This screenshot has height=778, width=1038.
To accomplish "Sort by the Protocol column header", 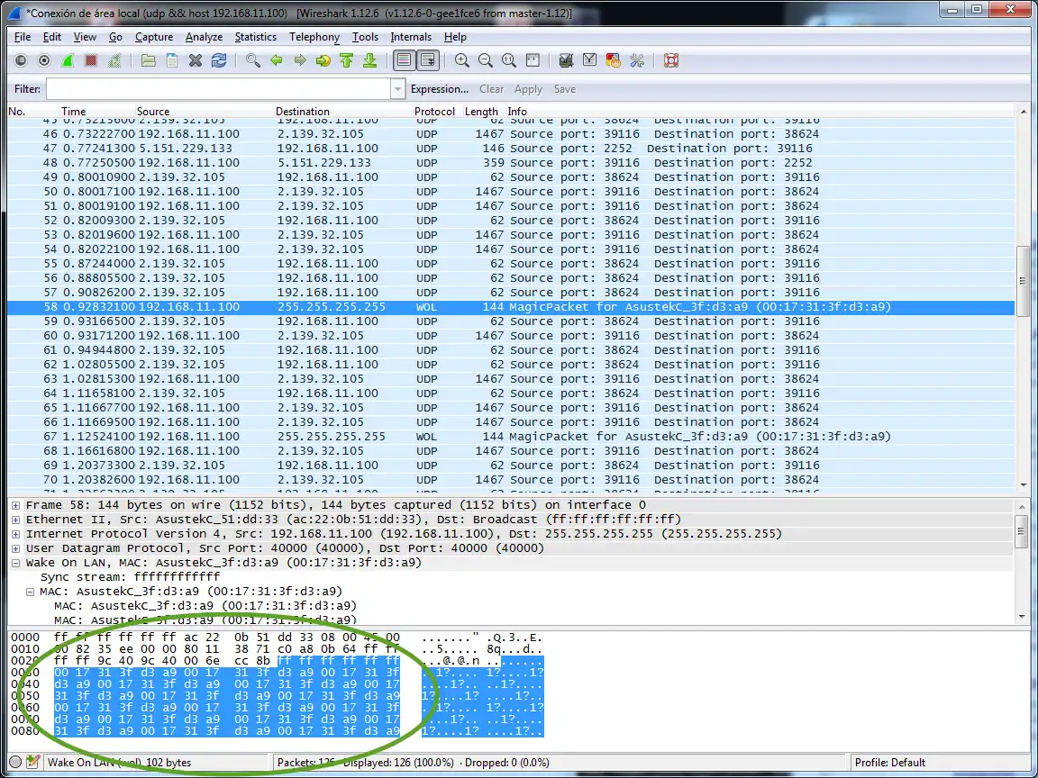I will click(x=434, y=111).
